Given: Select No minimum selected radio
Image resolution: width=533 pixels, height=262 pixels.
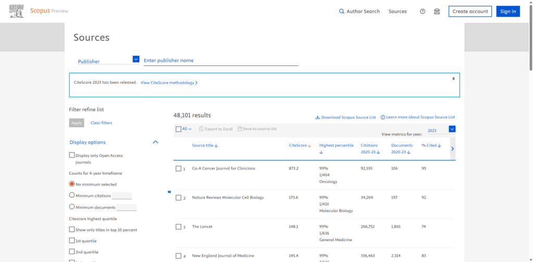Looking at the screenshot, I should [72, 184].
